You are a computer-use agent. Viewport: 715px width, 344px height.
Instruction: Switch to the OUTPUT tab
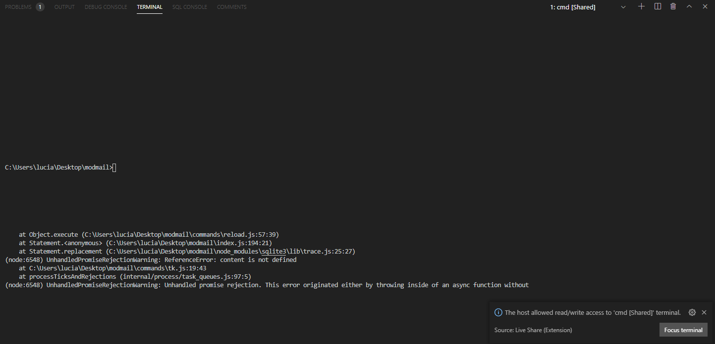click(64, 7)
